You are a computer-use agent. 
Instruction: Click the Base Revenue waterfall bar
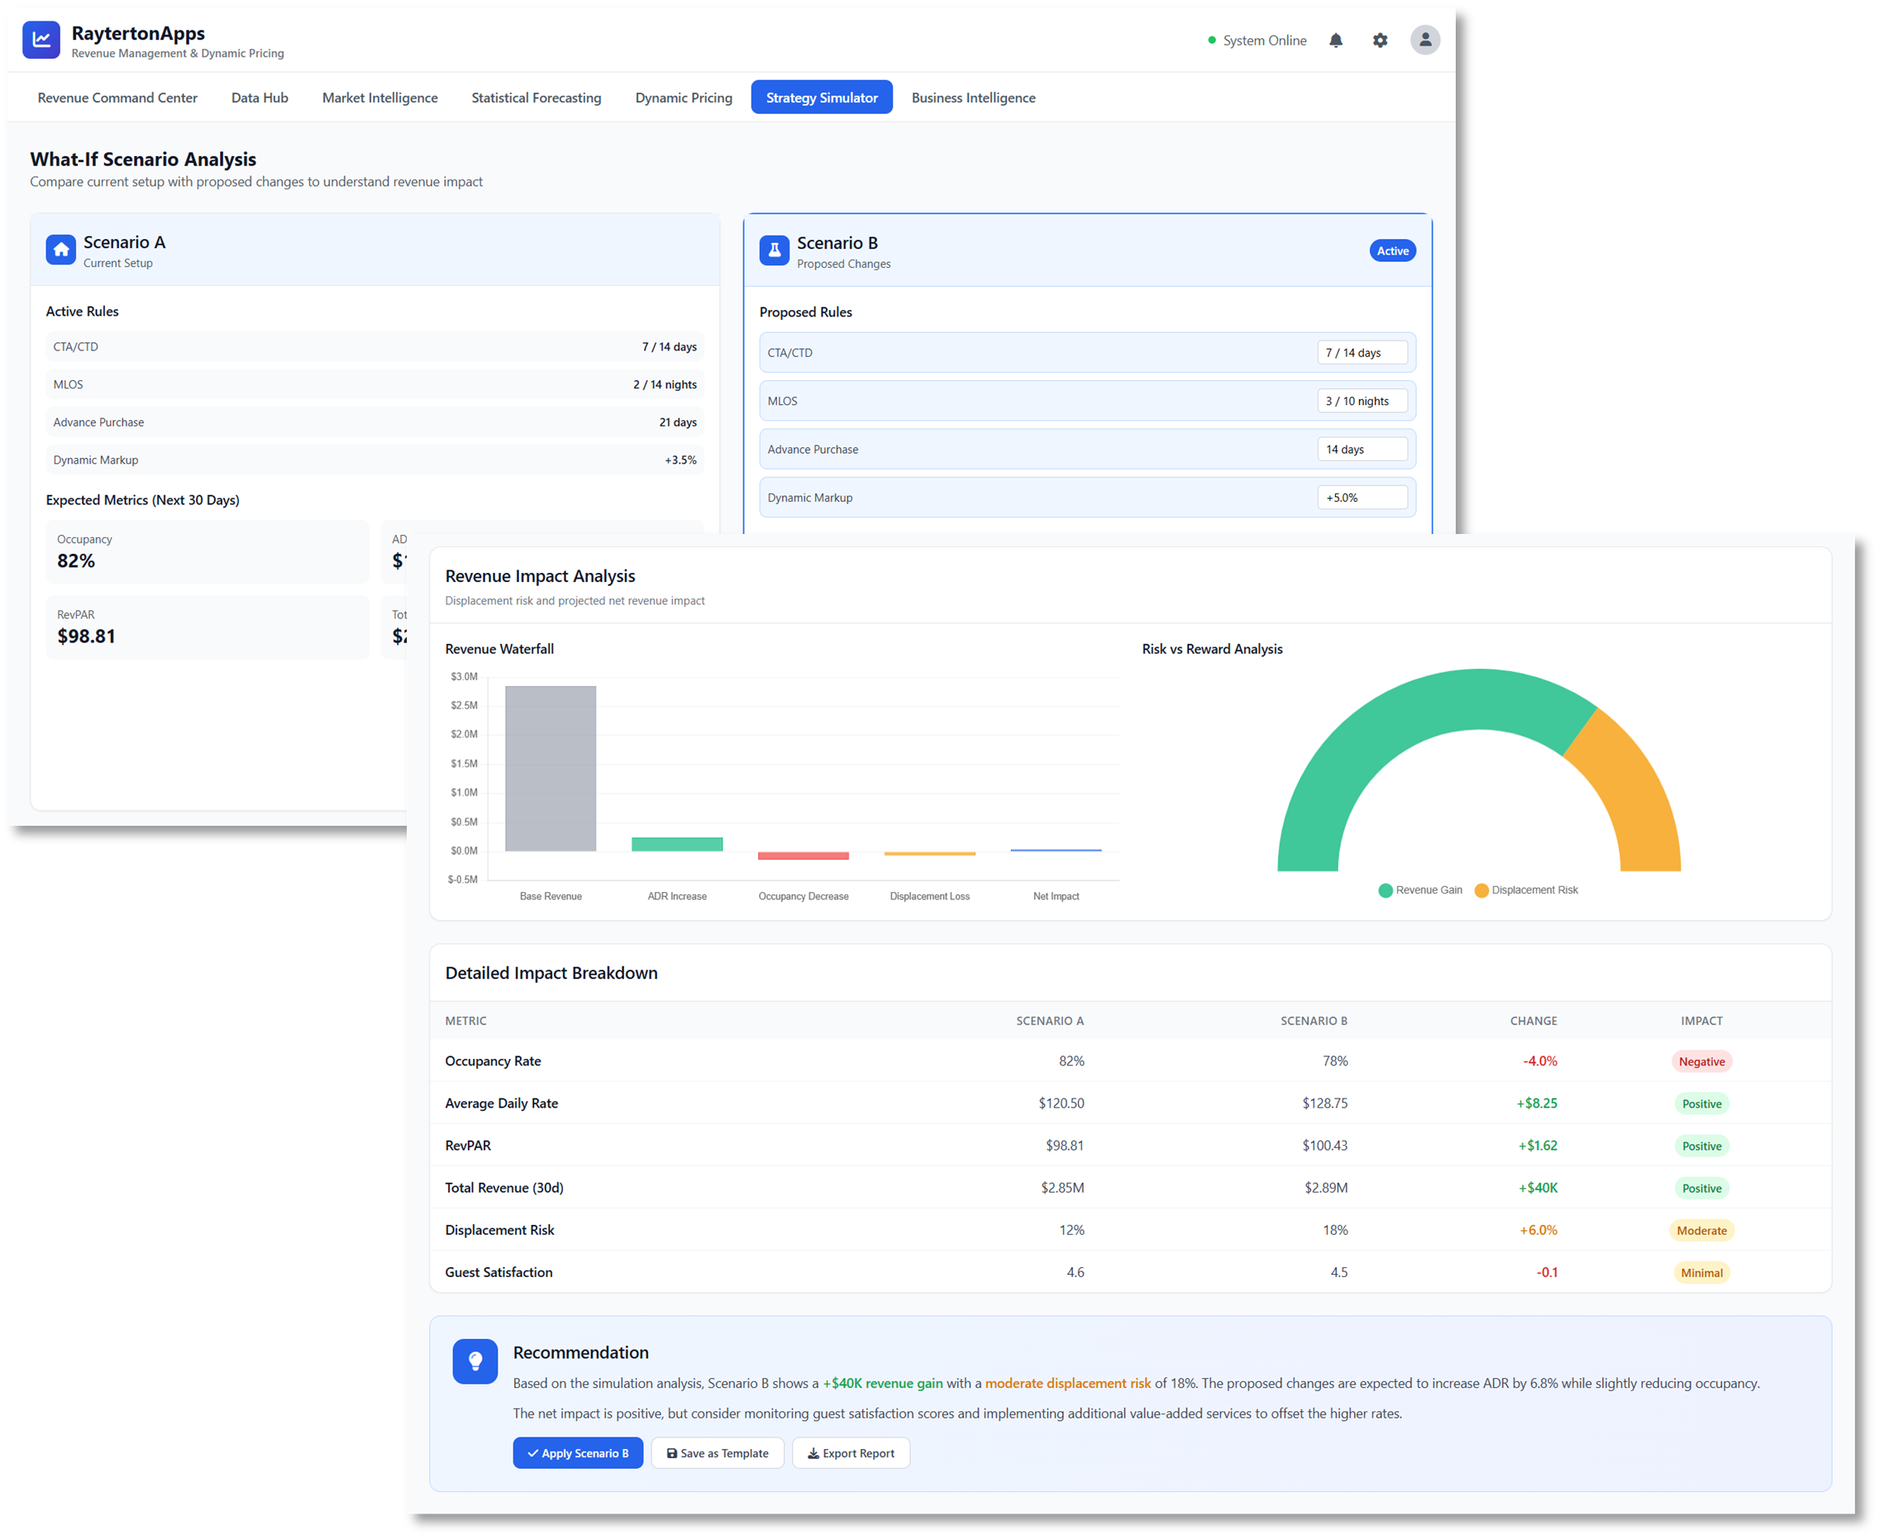(x=550, y=768)
